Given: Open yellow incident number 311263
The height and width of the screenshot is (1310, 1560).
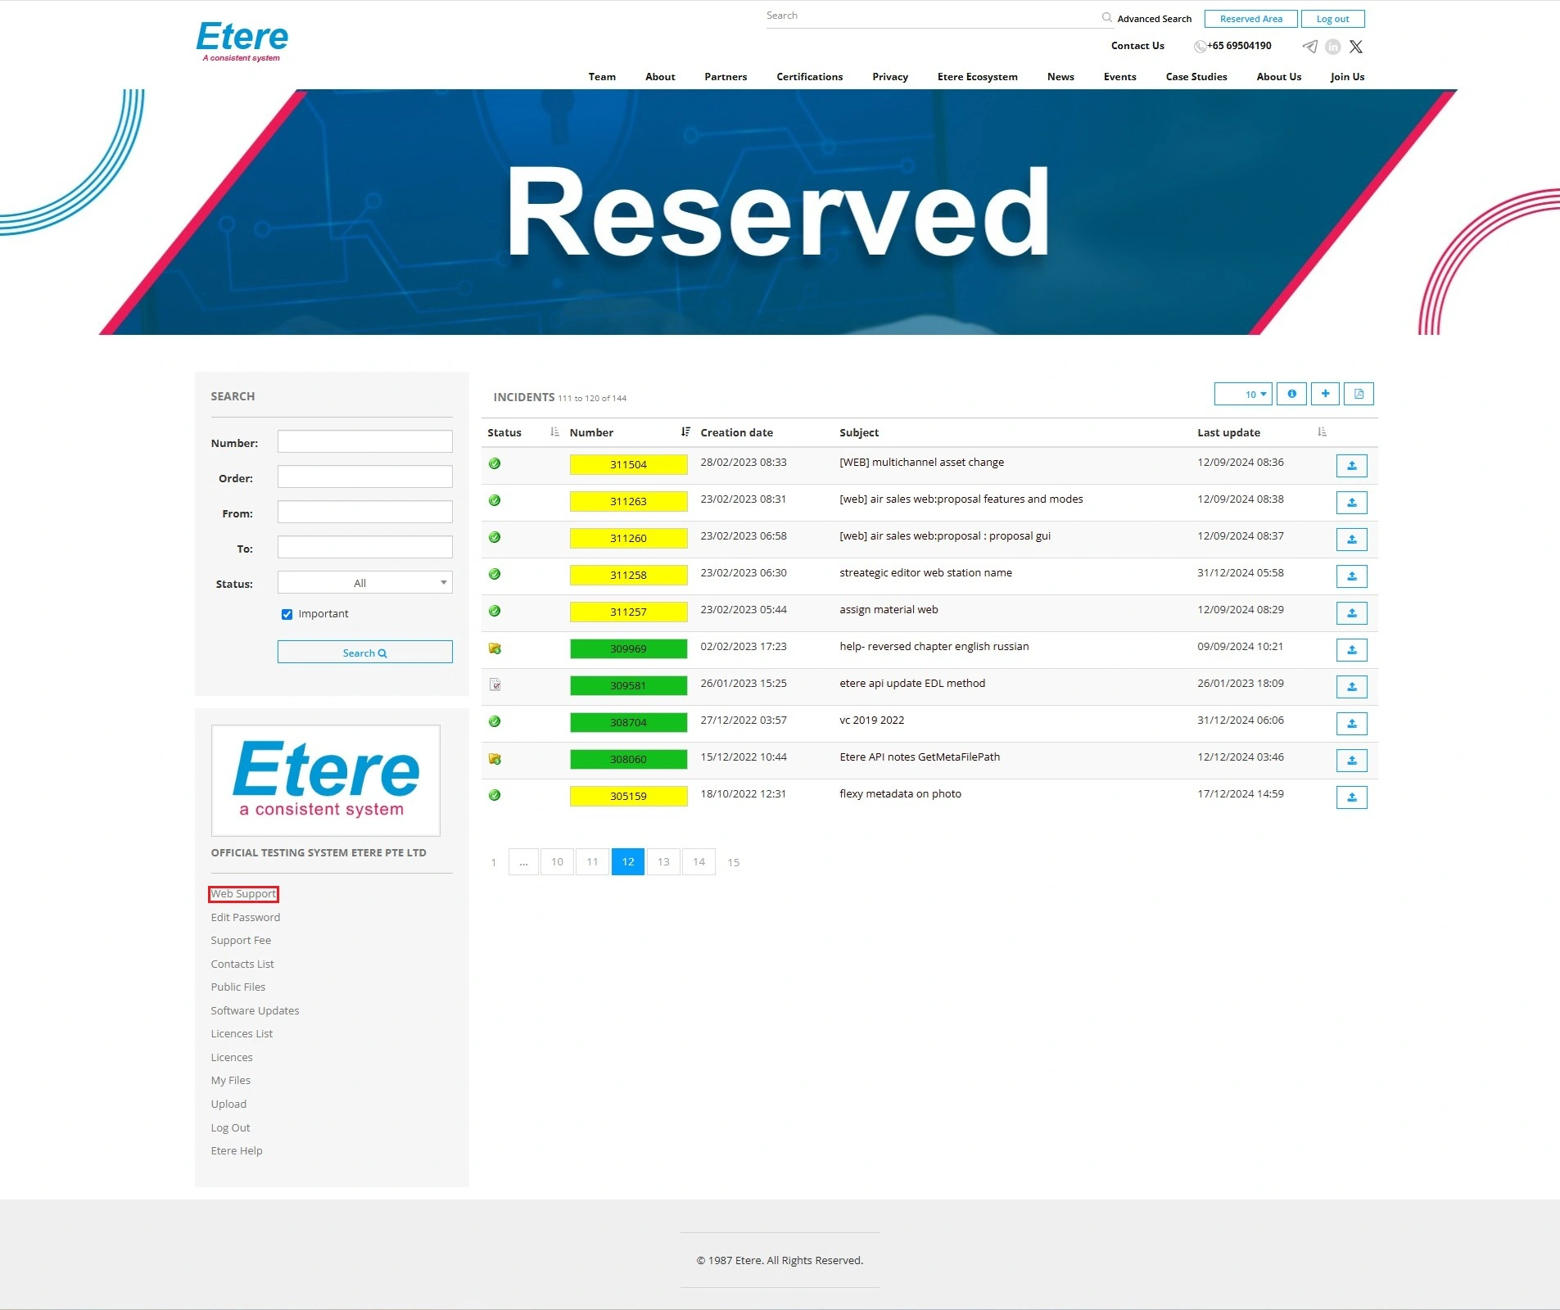Looking at the screenshot, I should tap(628, 501).
